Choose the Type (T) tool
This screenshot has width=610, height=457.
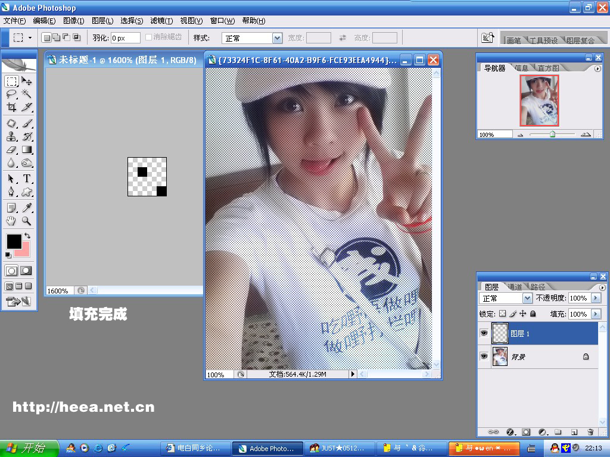click(x=27, y=179)
